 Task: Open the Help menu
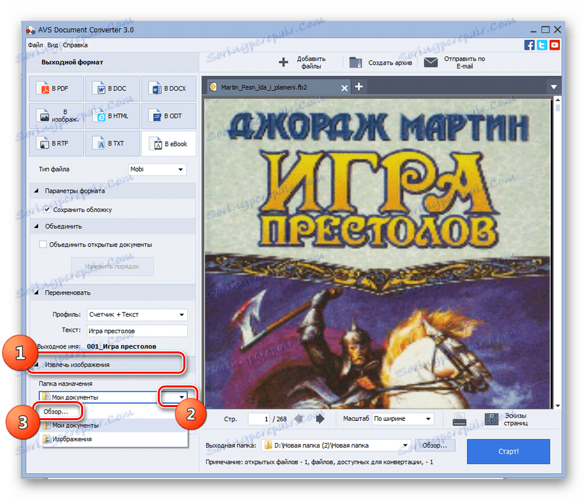75,45
